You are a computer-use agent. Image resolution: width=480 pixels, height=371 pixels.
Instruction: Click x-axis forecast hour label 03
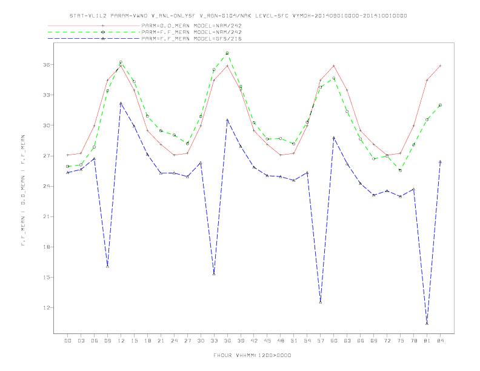[x=81, y=341]
